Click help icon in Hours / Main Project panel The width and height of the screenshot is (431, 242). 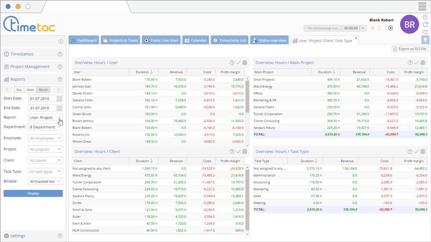click(x=410, y=63)
